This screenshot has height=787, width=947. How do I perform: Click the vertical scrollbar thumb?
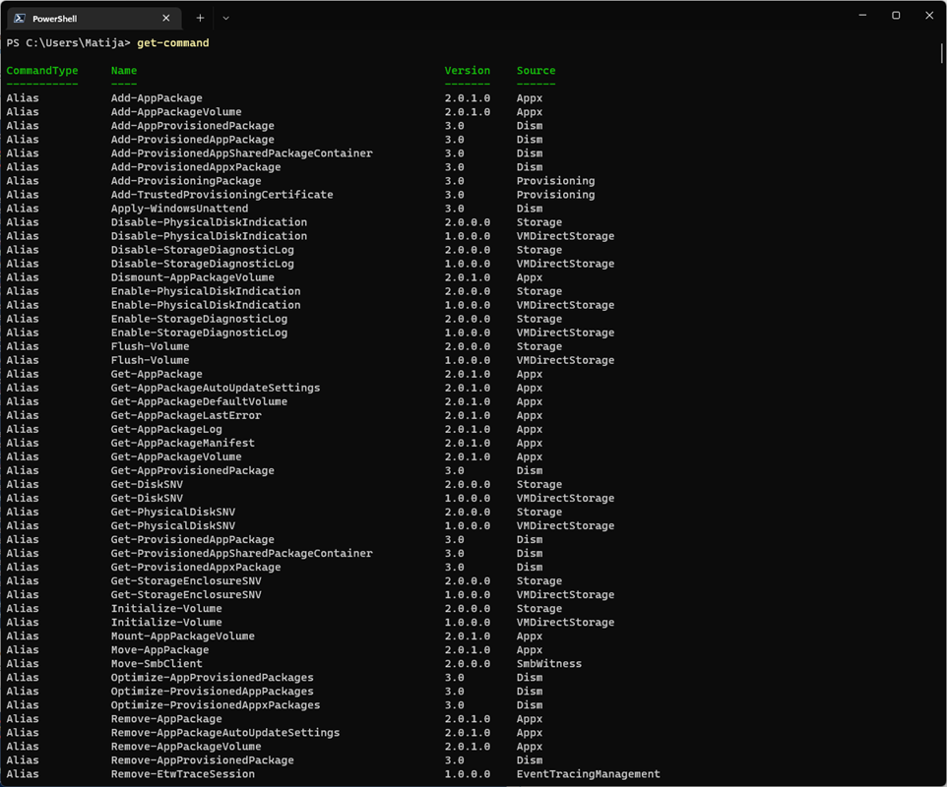(x=941, y=52)
